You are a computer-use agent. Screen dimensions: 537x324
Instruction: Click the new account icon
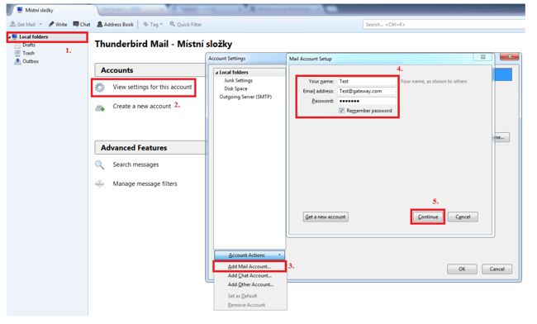pos(100,108)
